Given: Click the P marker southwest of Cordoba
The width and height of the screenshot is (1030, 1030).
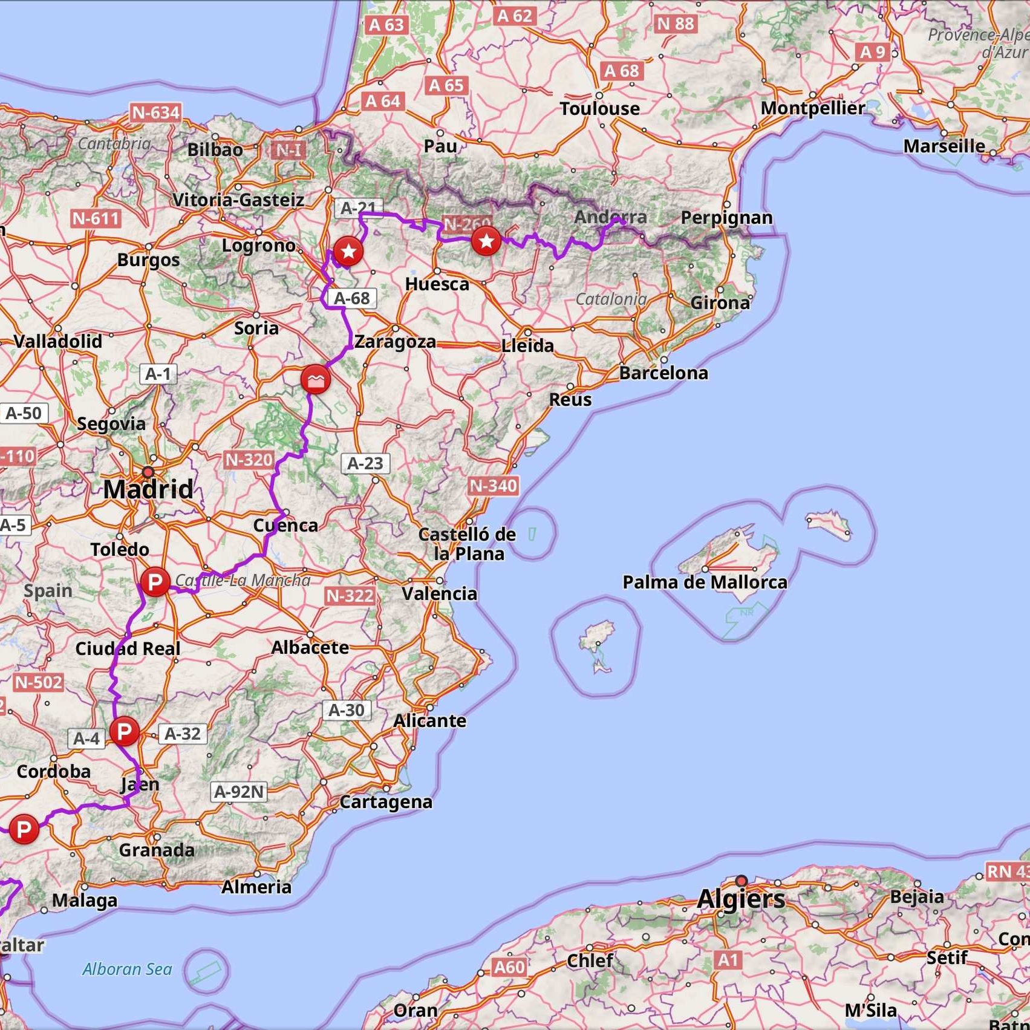Looking at the screenshot, I should (24, 829).
